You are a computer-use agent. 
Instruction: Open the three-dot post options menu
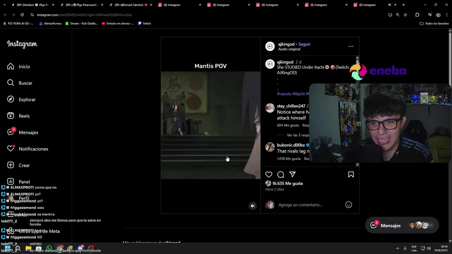(x=351, y=46)
